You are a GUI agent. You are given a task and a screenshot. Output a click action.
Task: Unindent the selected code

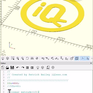click(27, 68)
